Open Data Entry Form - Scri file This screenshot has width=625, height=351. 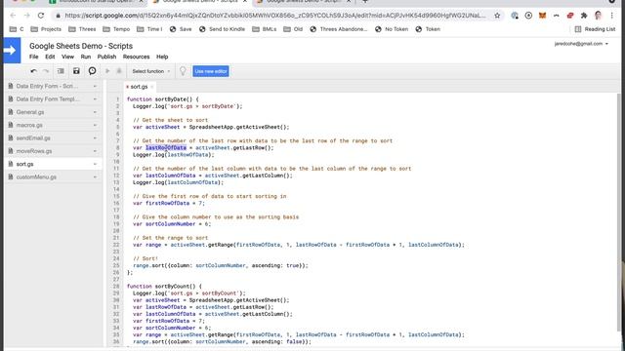pyautogui.click(x=47, y=86)
